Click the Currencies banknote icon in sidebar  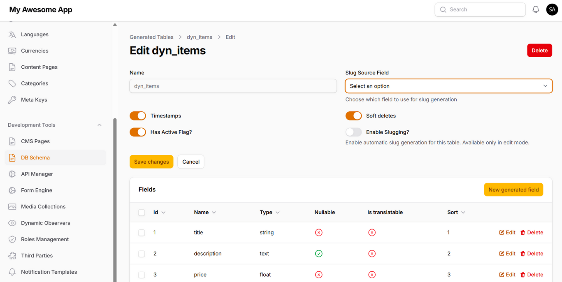12,51
